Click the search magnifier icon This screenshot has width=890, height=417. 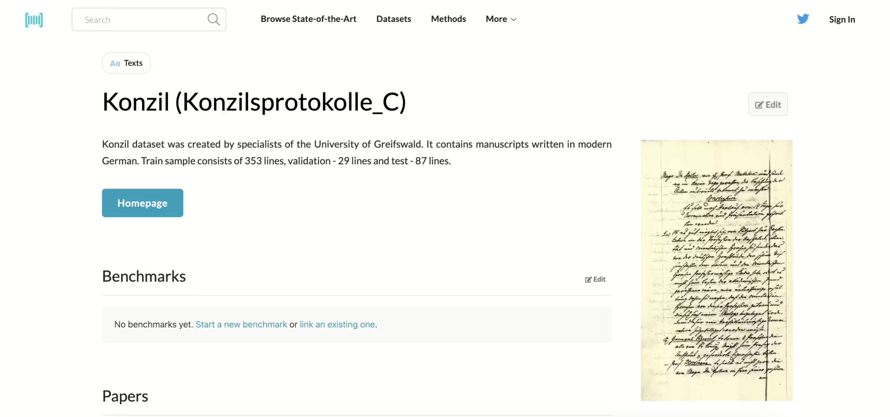click(213, 19)
